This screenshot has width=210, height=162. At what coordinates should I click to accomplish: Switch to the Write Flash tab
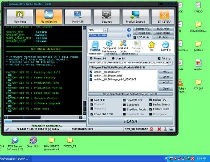(95, 54)
